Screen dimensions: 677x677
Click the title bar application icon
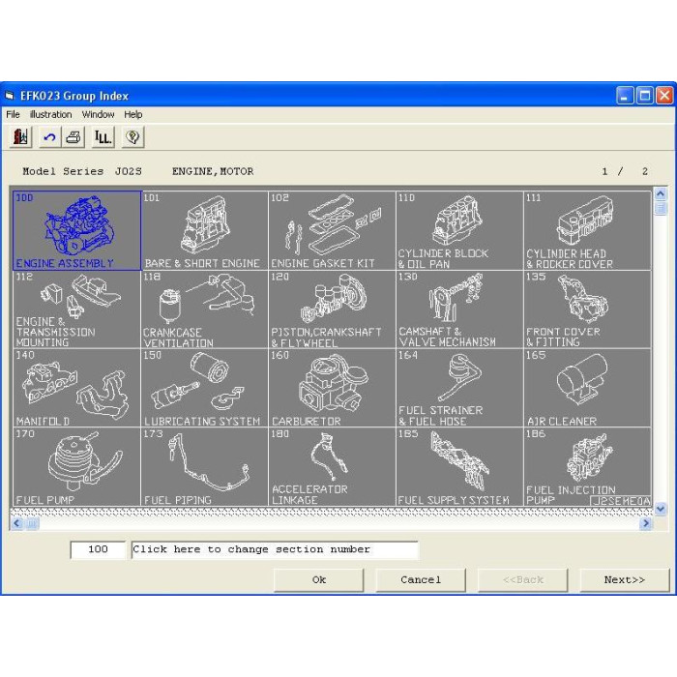click(x=10, y=96)
